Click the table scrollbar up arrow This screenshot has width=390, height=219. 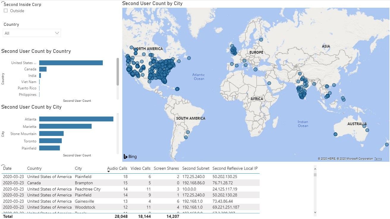[x=316, y=169]
